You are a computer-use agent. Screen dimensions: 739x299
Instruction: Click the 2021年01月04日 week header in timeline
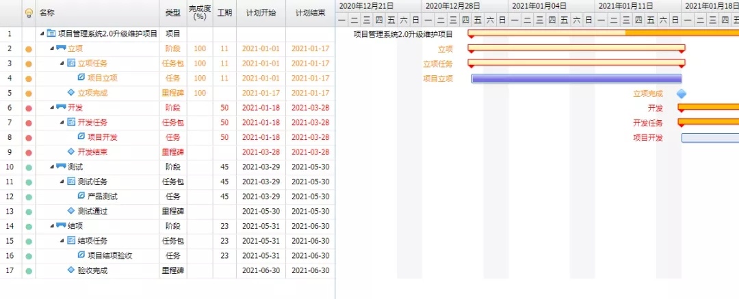tap(551, 6)
